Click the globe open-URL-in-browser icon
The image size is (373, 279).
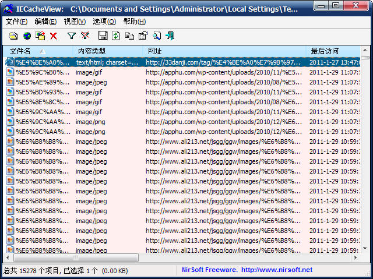[x=27, y=36]
